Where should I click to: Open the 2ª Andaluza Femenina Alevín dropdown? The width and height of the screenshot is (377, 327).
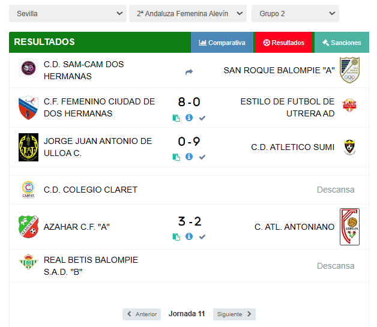188,13
